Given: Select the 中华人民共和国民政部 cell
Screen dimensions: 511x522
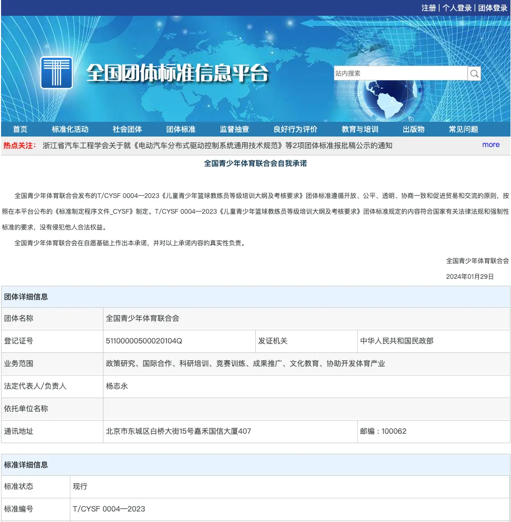Looking at the screenshot, I should coord(434,341).
